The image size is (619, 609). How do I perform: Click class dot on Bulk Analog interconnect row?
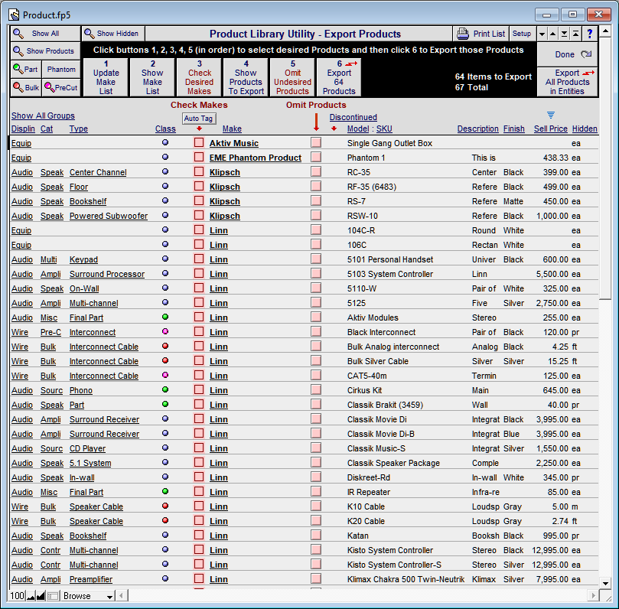pos(165,346)
